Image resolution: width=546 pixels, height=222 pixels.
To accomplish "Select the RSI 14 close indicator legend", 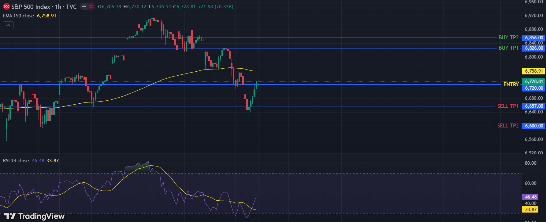I will (16, 161).
